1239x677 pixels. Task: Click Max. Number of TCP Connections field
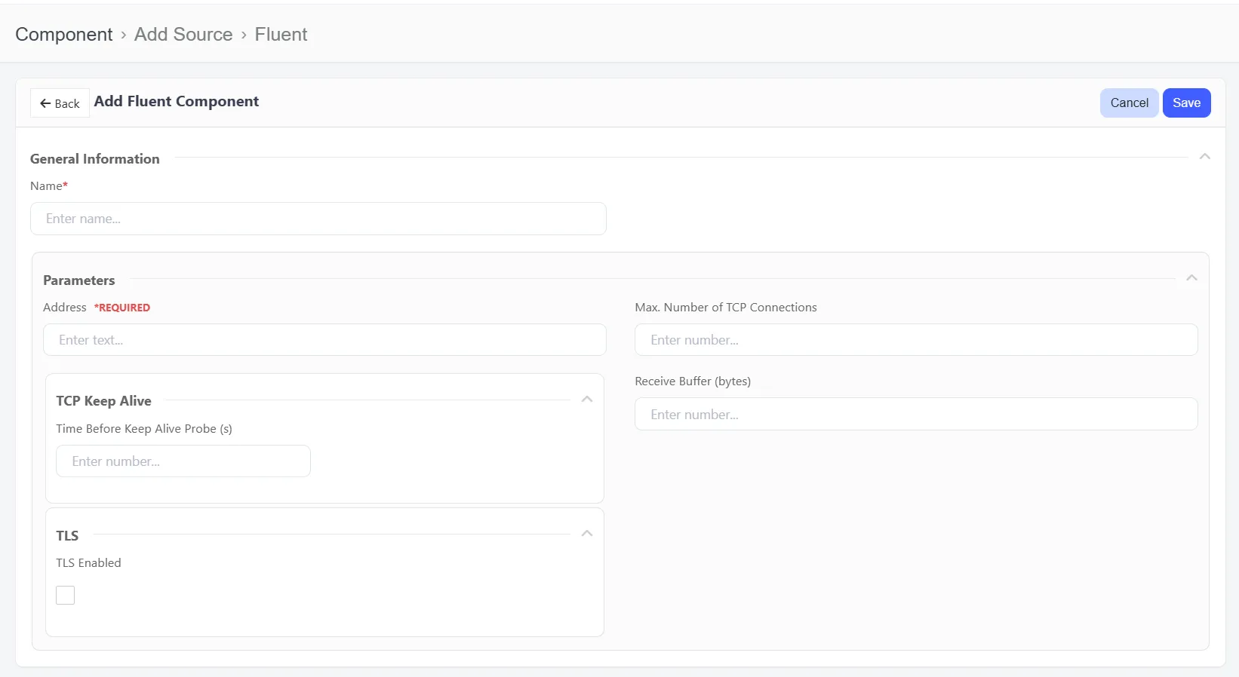point(916,340)
